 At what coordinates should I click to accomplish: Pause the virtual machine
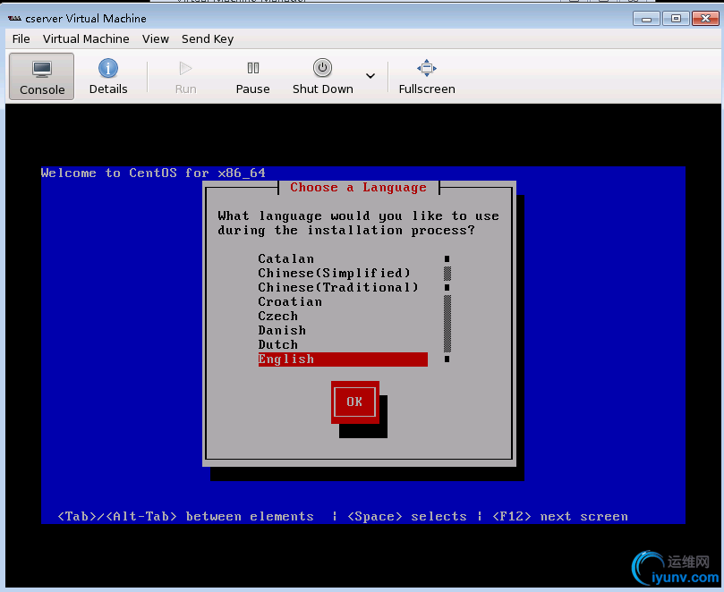tap(252, 77)
